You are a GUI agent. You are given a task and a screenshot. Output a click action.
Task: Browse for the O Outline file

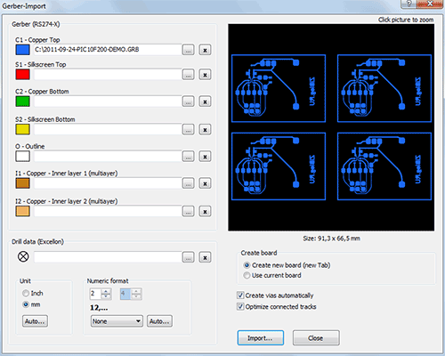coord(188,157)
